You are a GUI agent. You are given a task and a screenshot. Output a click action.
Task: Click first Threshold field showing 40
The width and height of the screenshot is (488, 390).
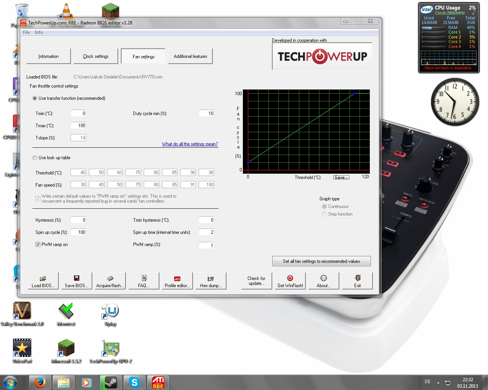click(78, 173)
